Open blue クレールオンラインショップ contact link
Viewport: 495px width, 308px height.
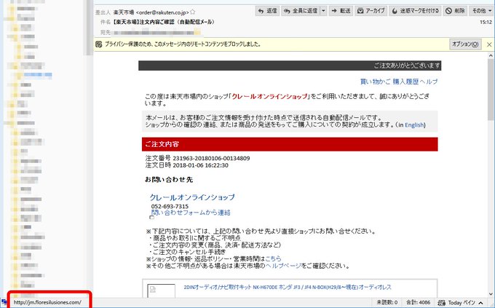click(x=192, y=197)
